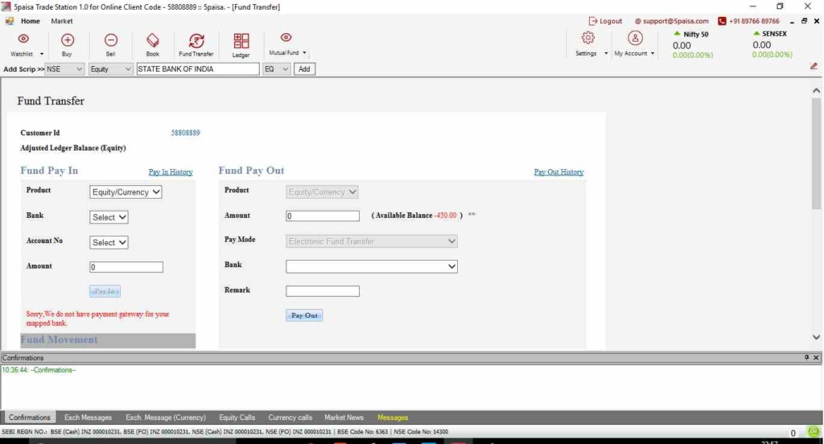The width and height of the screenshot is (824, 444).
Task: Open the Market menu
Action: tap(61, 21)
